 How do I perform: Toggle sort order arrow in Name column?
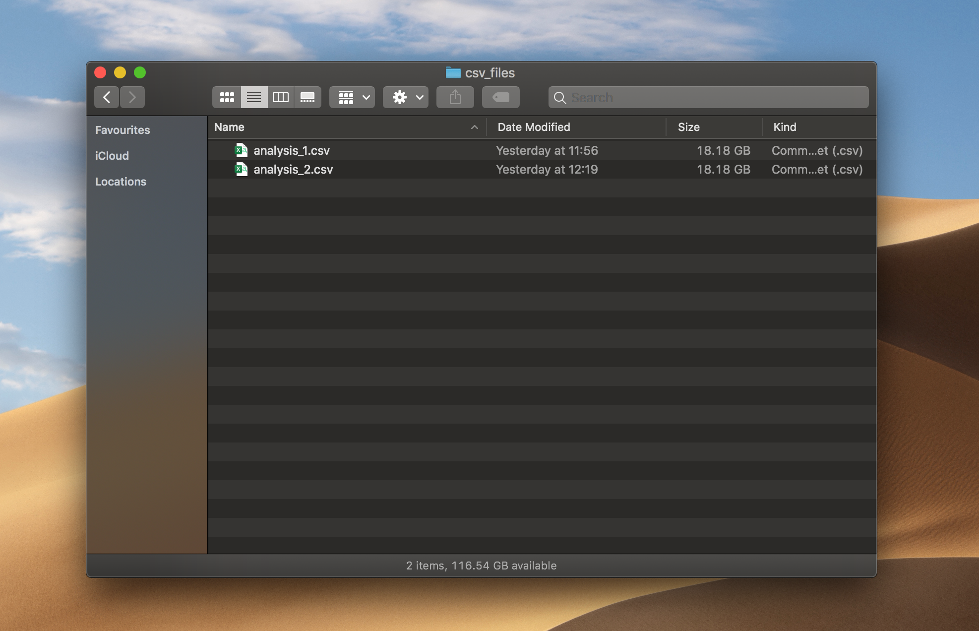pyautogui.click(x=475, y=127)
